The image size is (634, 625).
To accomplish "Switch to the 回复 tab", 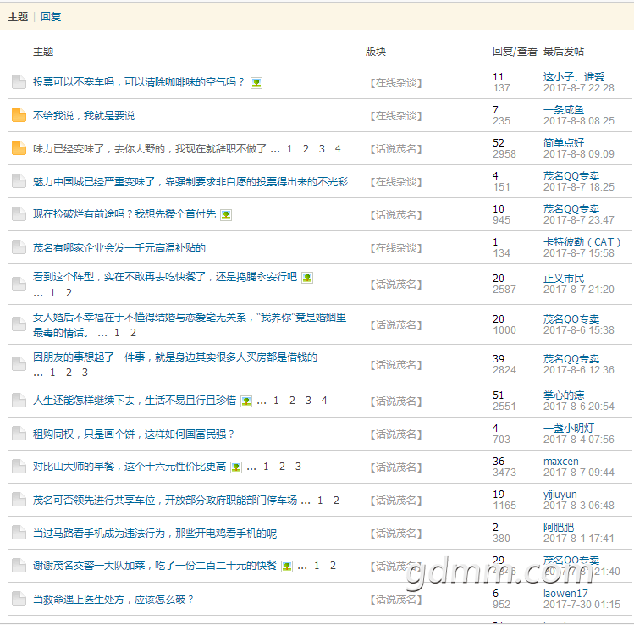I will 51,16.
